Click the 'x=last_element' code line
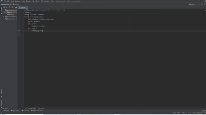Image resolution: width=206 pixels, height=115 pixels. pos(34,21)
